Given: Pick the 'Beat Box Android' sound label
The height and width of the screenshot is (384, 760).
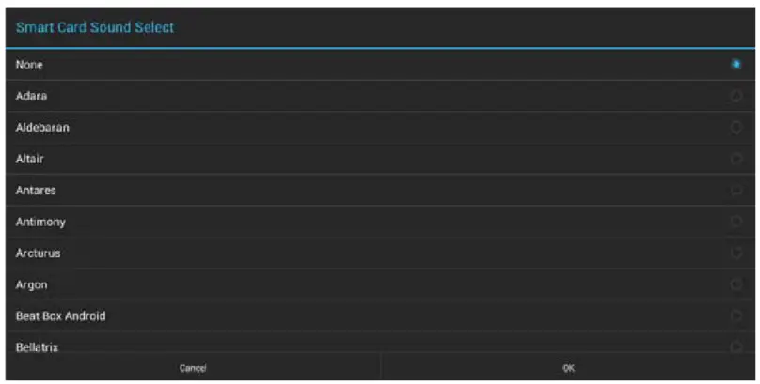Looking at the screenshot, I should [x=60, y=315].
